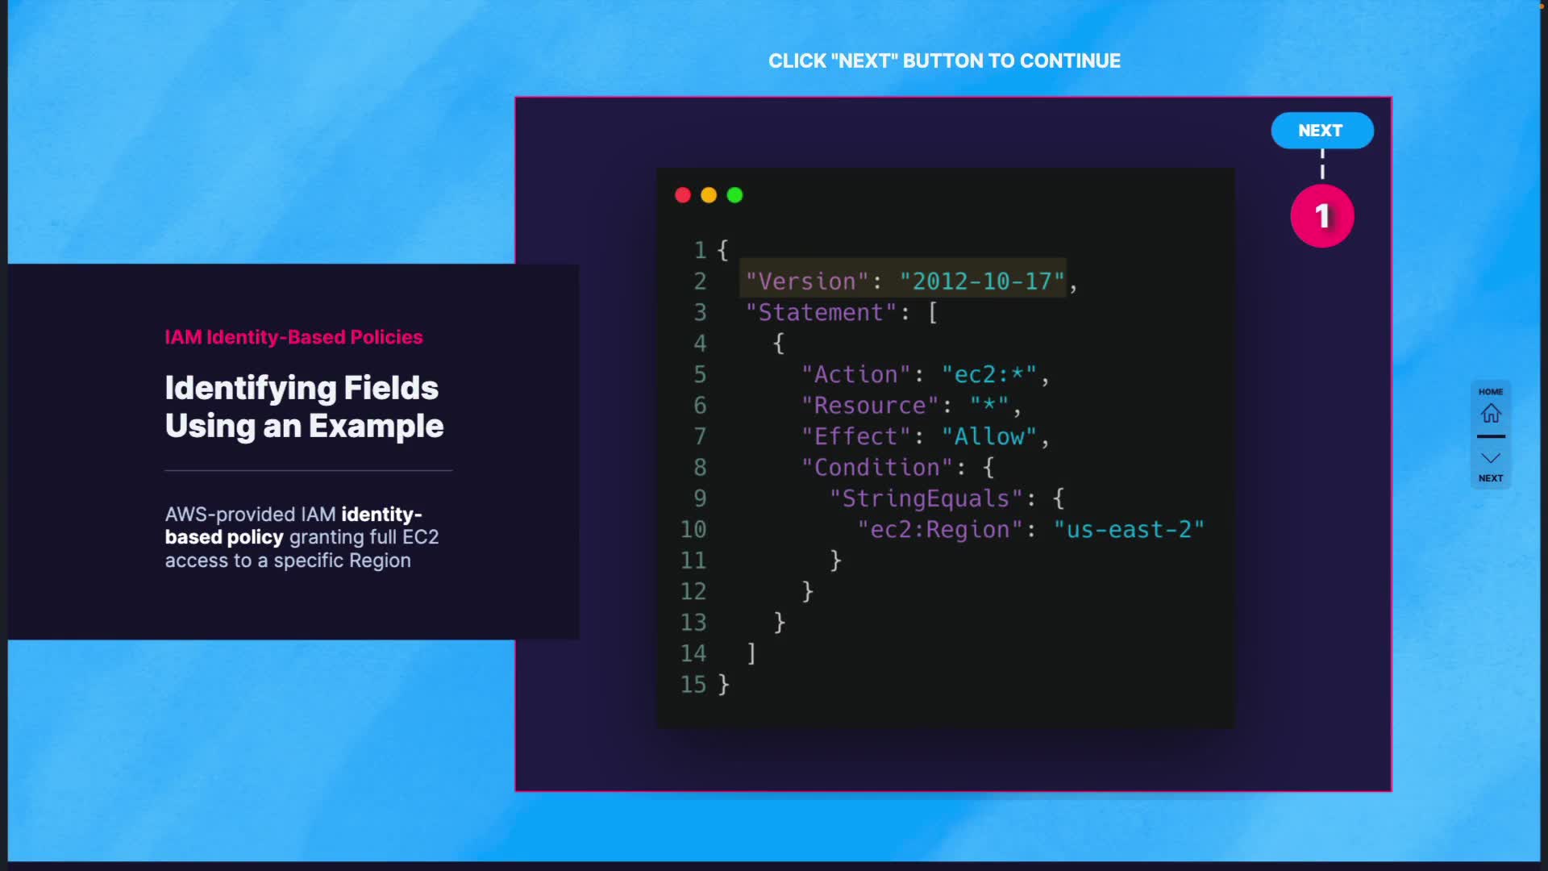The image size is (1548, 871).
Task: Click the "Statement" key on line 3
Action: [820, 312]
